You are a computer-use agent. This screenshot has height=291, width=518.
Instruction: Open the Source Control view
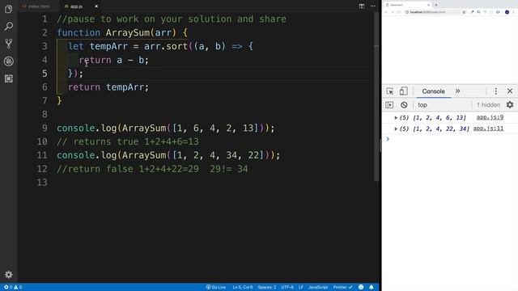(9, 44)
